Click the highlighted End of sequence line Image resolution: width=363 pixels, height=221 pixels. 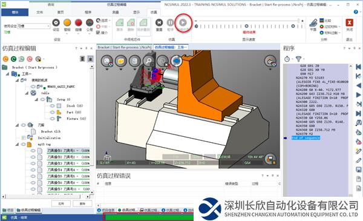306,138
